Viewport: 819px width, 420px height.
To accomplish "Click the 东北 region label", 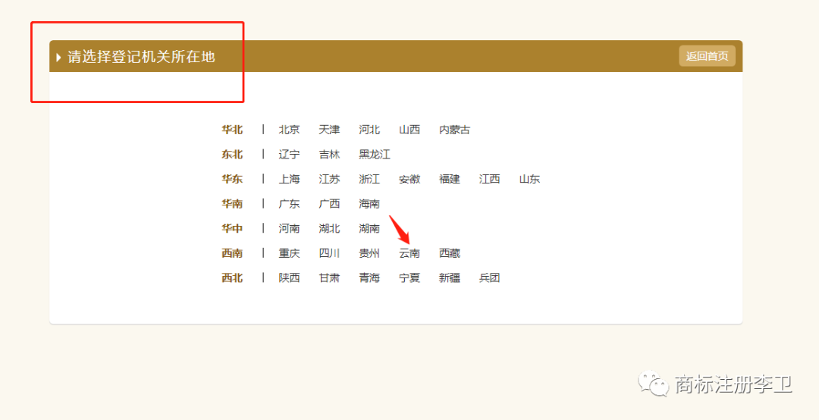I will coord(232,154).
